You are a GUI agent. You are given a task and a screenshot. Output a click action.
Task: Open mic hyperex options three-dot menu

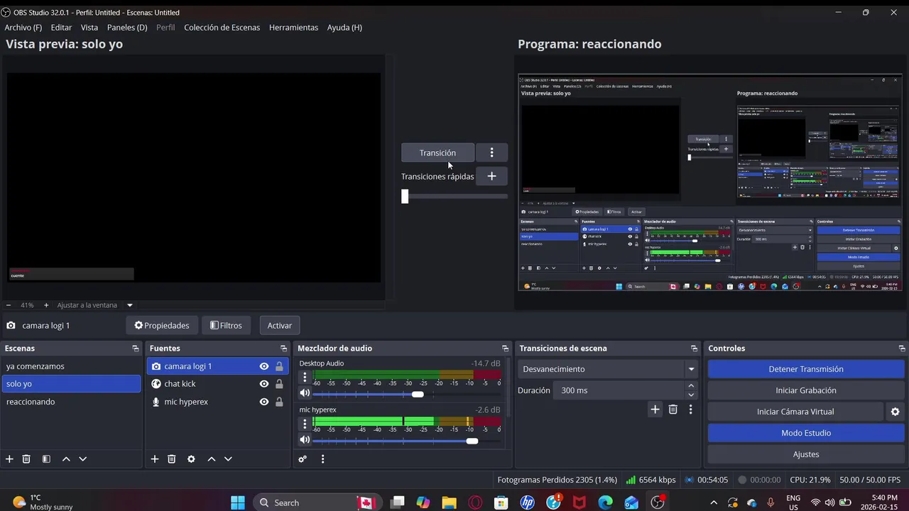click(305, 424)
